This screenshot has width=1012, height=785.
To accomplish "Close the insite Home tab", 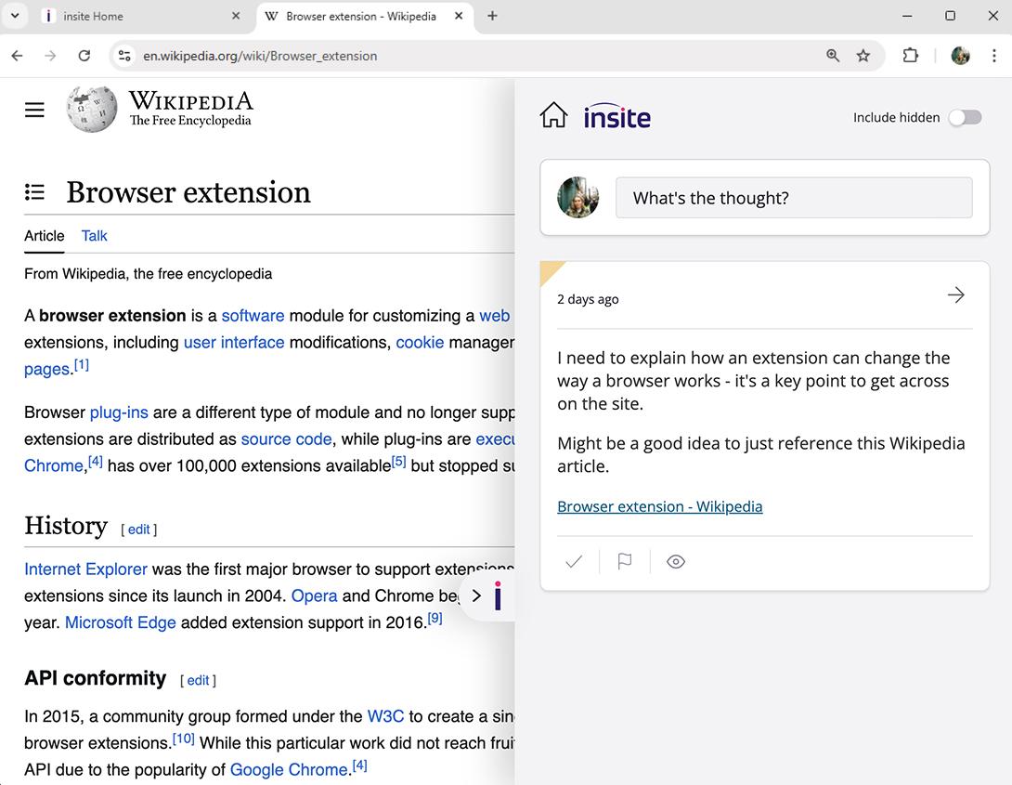I will click(x=236, y=16).
